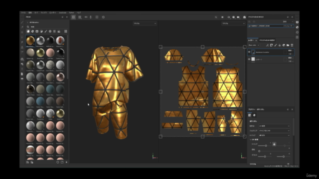Delete layer trash icon in Layers panel
The image size is (319, 179).
point(292,45)
